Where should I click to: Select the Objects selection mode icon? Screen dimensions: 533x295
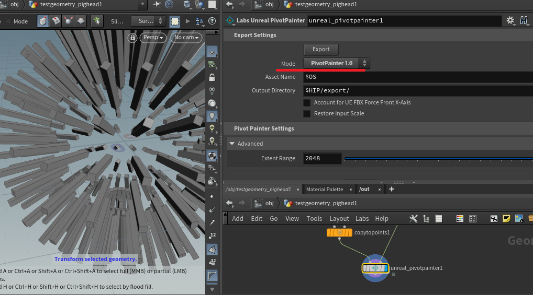[x=42, y=21]
